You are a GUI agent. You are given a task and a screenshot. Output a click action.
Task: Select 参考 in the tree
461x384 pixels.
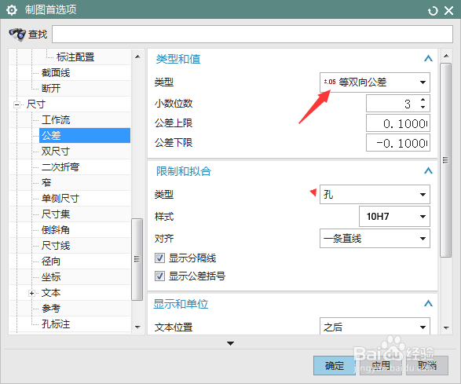tap(51, 309)
